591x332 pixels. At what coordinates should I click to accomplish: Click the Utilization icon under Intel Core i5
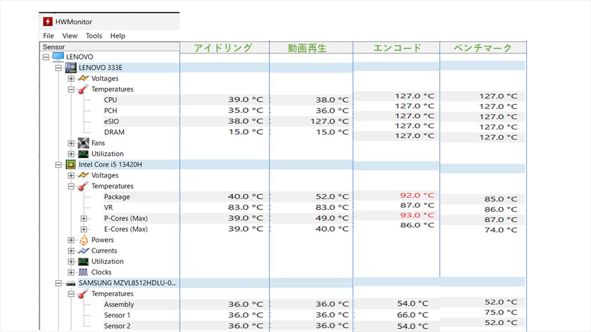tap(83, 262)
